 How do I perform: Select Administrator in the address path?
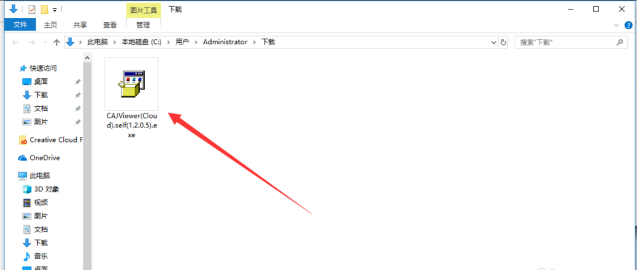(x=225, y=42)
